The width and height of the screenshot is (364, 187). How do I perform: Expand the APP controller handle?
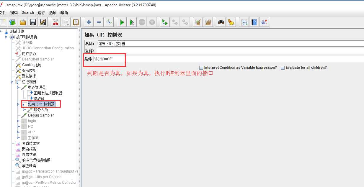click(18, 132)
